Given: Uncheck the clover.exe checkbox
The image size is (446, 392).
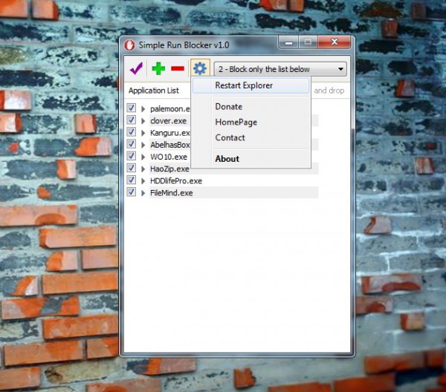Looking at the screenshot, I should tap(131, 120).
